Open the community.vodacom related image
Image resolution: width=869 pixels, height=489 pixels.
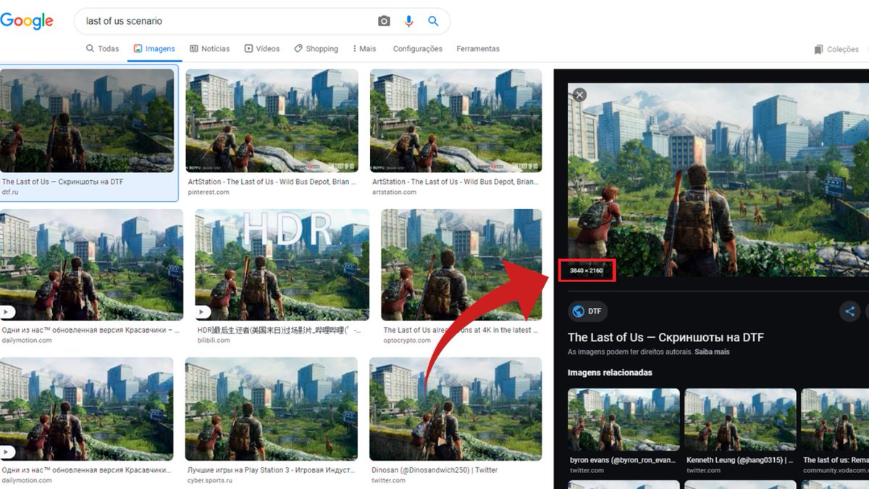coord(835,420)
